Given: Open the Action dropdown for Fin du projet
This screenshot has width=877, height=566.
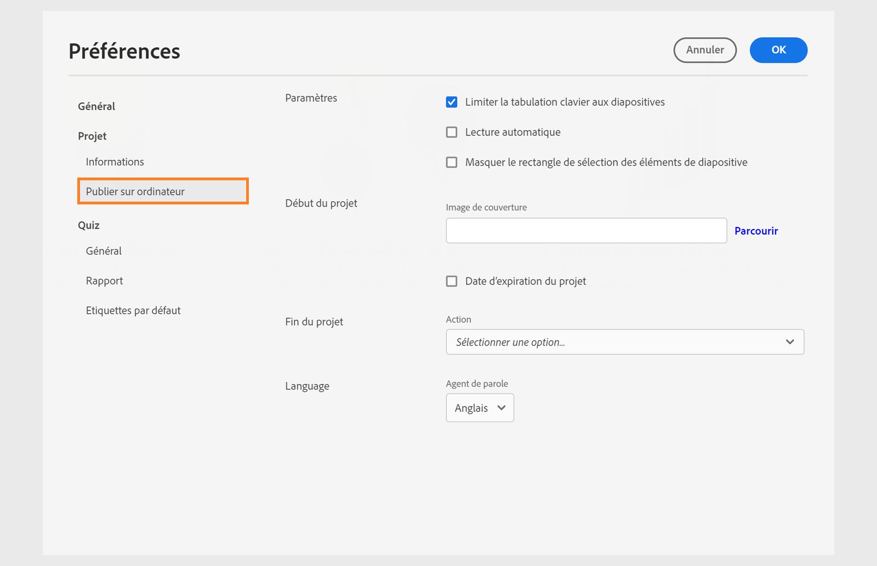Looking at the screenshot, I should point(624,342).
